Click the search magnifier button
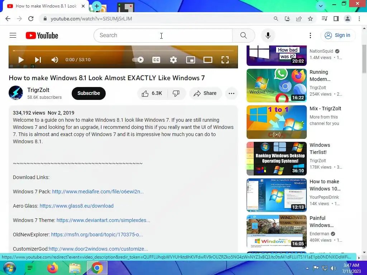The width and height of the screenshot is (367, 275). 243,35
